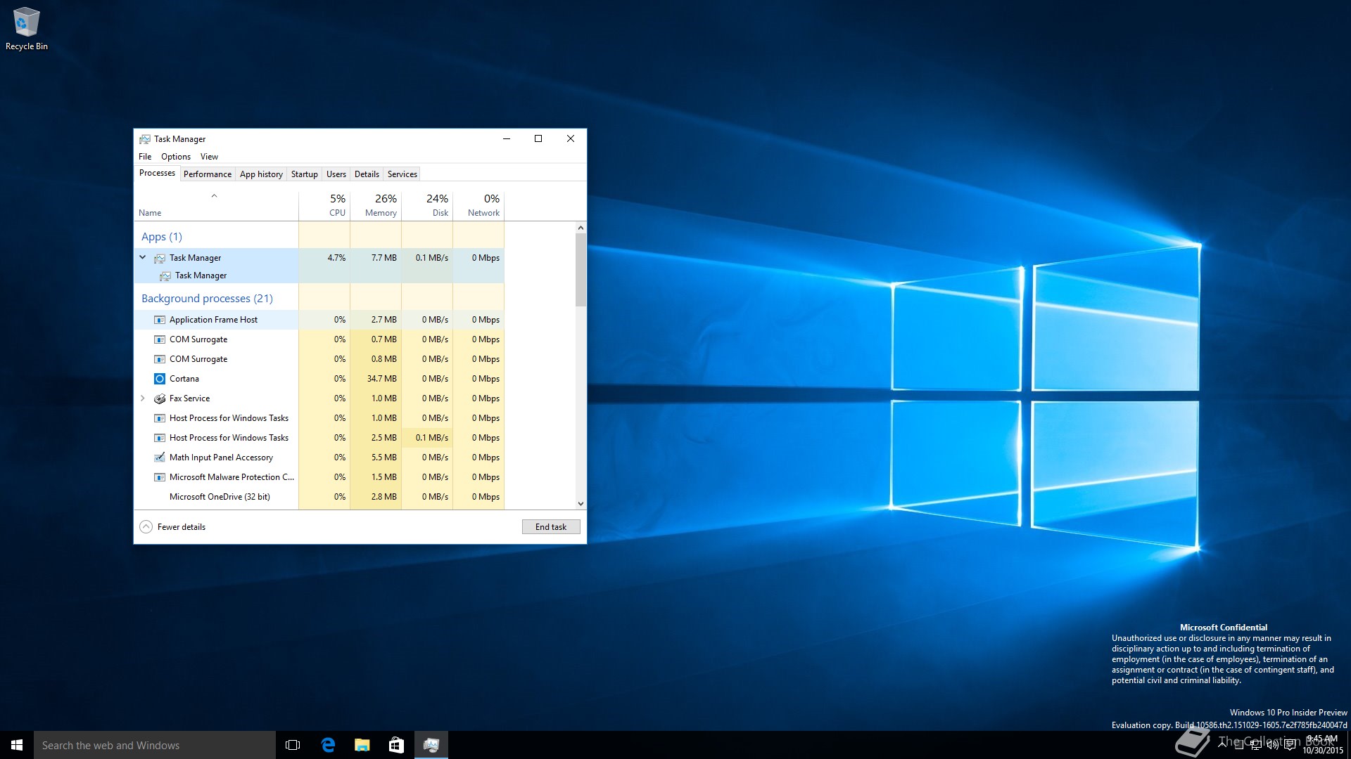Switch to the Details tab
1351x759 pixels.
point(367,174)
